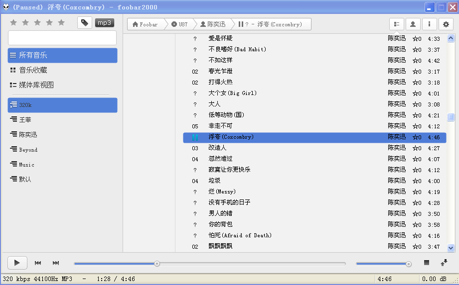This screenshot has height=285, width=459.
Task: Click 0.00 dB volume in status bar
Action: [x=435, y=279]
